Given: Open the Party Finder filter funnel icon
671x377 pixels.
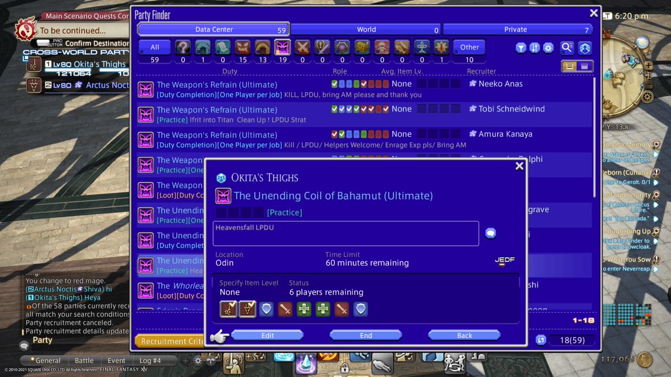Looking at the screenshot, I should (x=521, y=48).
